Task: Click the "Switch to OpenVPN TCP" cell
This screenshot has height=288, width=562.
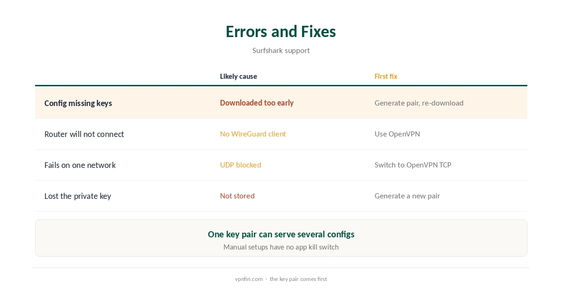Action: click(413, 165)
